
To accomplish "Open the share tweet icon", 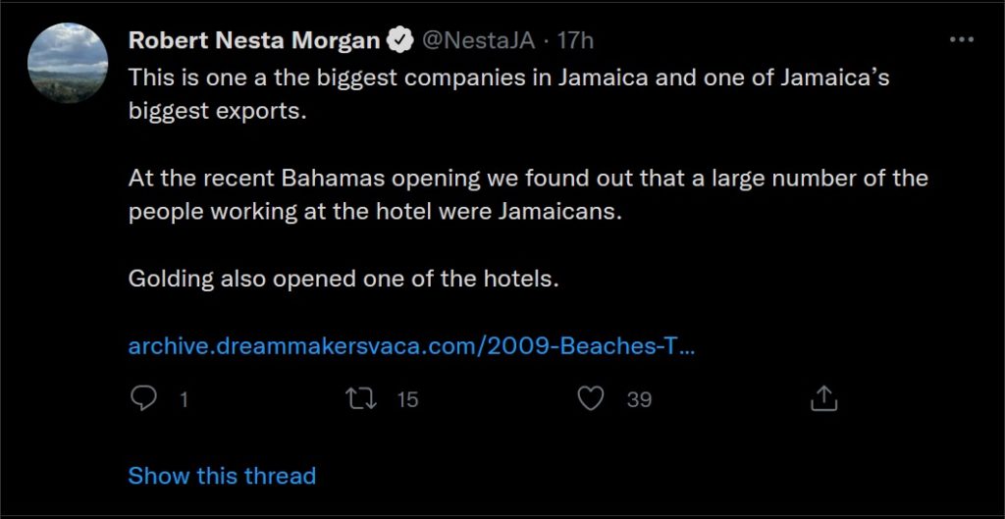I will [823, 398].
